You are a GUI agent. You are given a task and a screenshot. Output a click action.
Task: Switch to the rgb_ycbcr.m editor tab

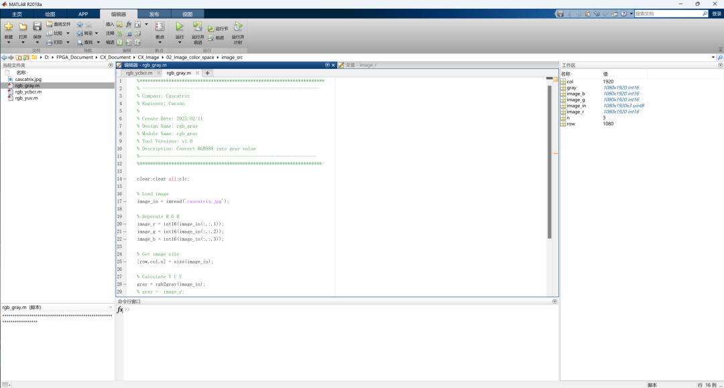click(139, 73)
